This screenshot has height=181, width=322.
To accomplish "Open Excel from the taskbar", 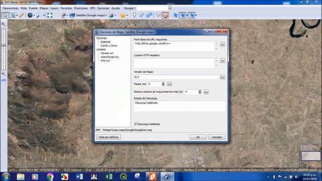I will click(x=109, y=176).
